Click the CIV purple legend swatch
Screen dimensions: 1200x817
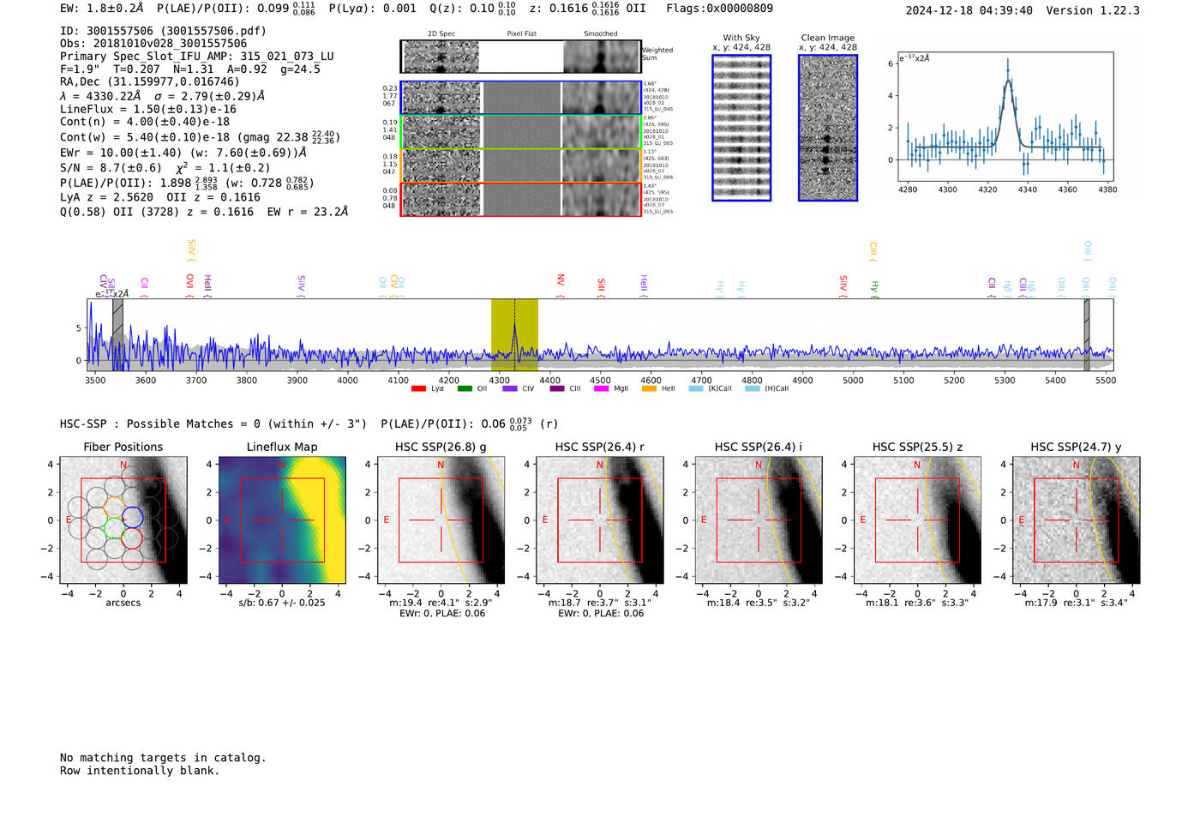510,388
